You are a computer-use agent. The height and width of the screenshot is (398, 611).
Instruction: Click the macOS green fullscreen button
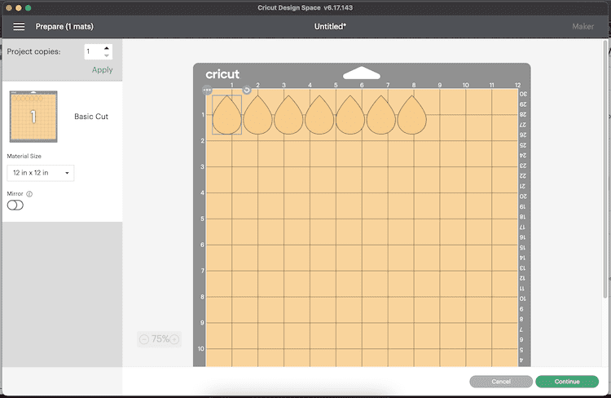pyautogui.click(x=28, y=8)
